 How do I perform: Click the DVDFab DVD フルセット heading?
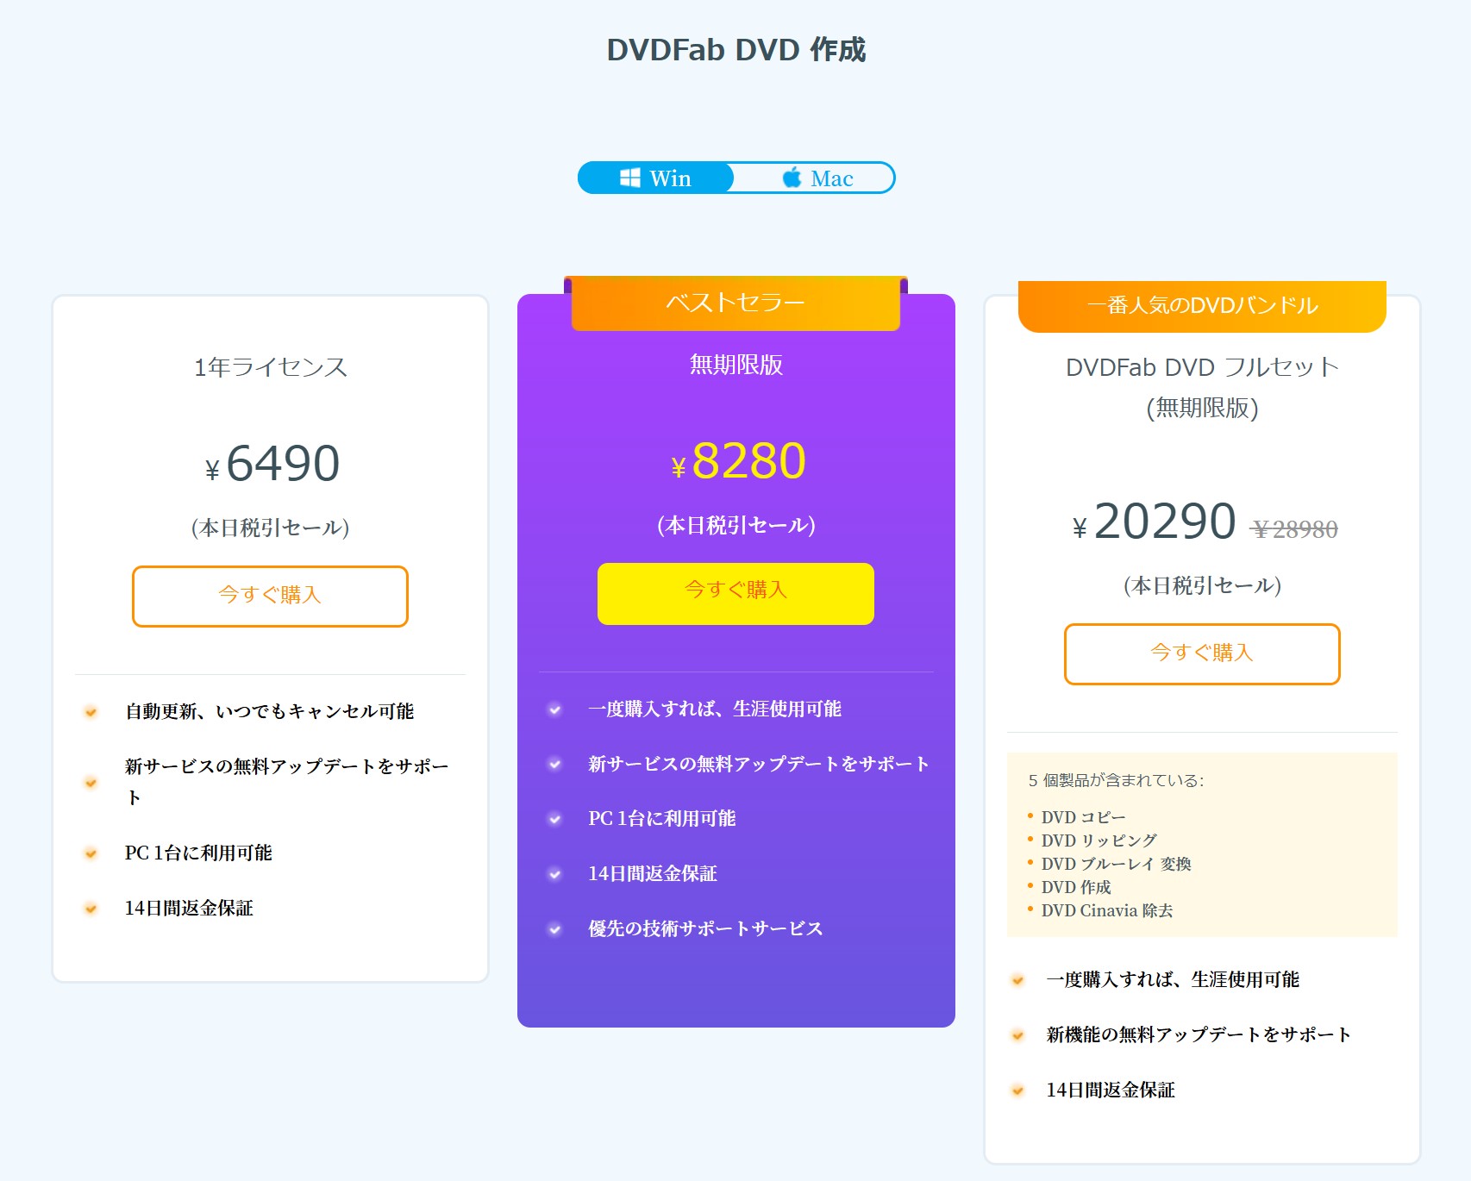[1202, 387]
